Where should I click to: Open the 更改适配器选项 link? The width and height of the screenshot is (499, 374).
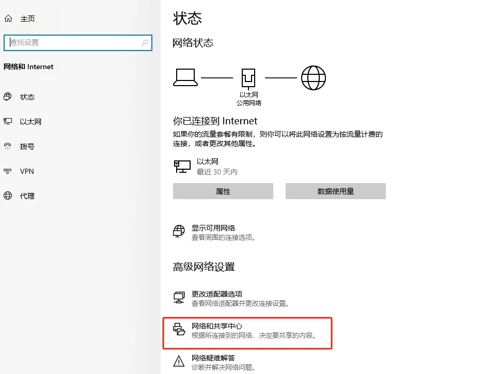[x=217, y=294]
